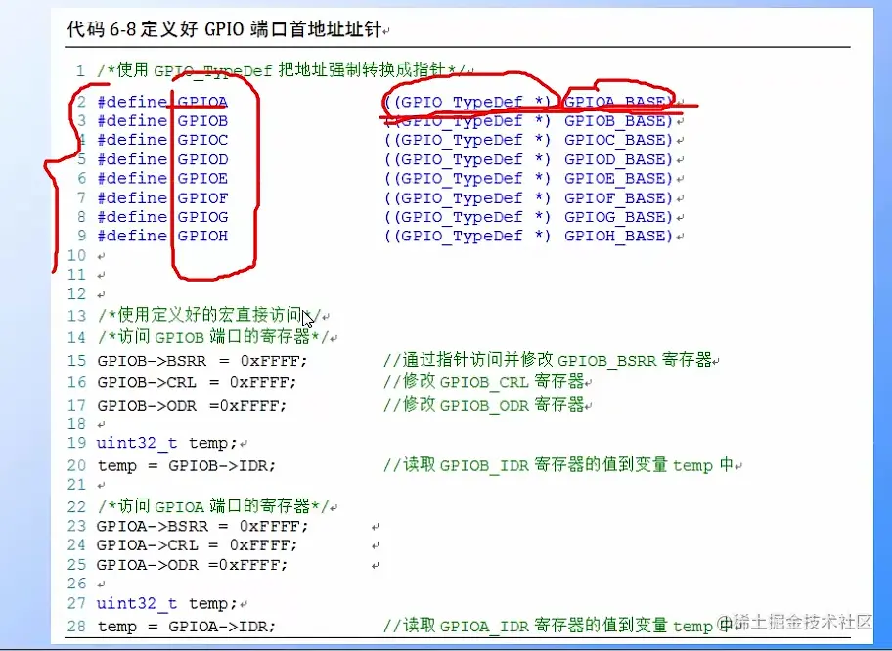This screenshot has width=892, height=651.
Task: Click the code "GPIOB->BSRR = 0xFFFF;"
Action: (201, 361)
